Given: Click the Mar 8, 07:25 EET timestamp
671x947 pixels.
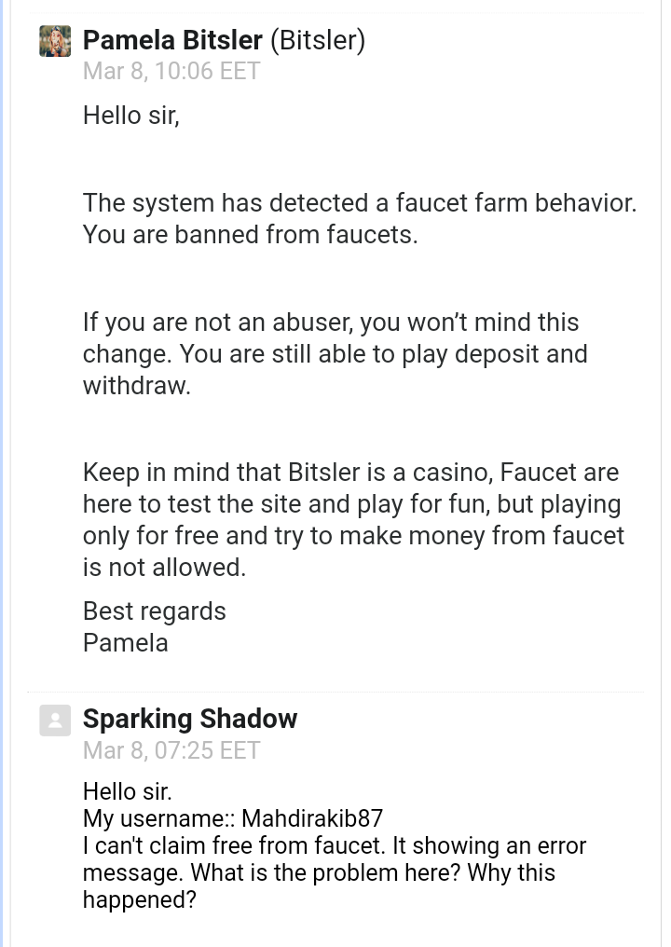Looking at the screenshot, I should pos(171,750).
